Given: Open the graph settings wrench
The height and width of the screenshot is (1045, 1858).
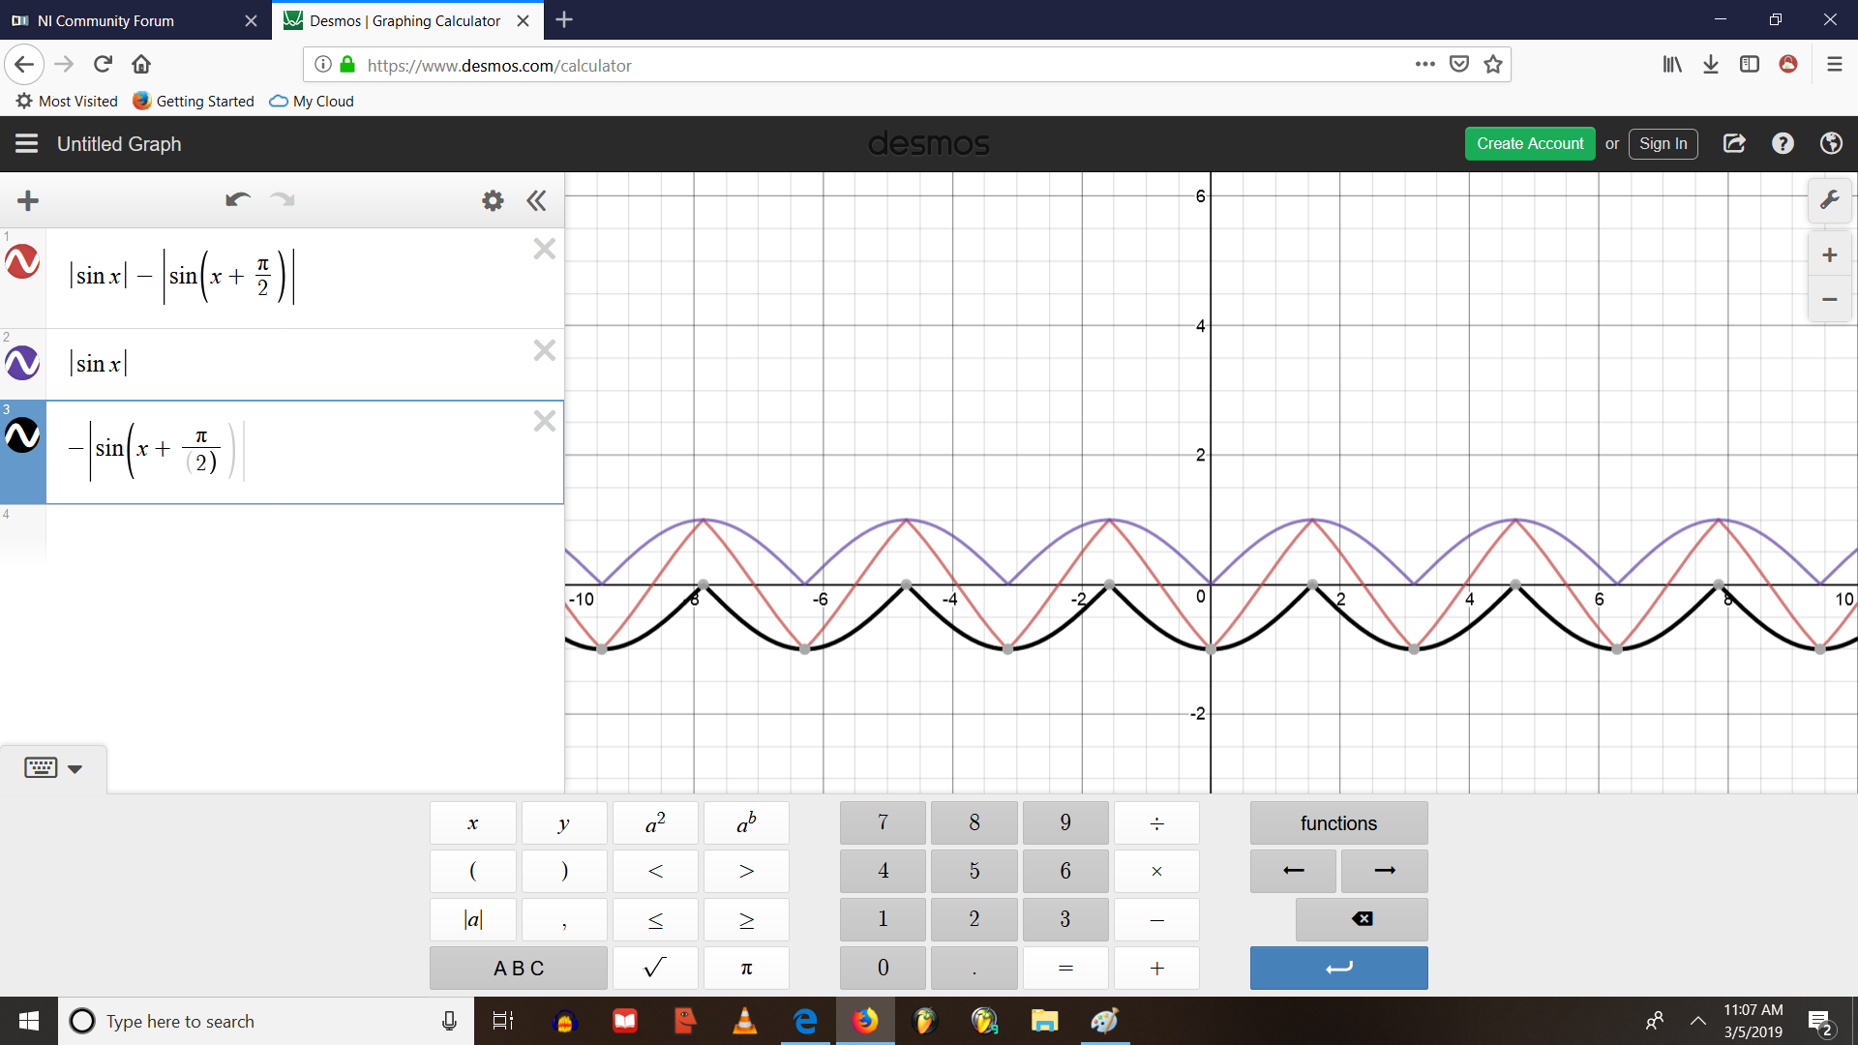Looking at the screenshot, I should (1829, 200).
